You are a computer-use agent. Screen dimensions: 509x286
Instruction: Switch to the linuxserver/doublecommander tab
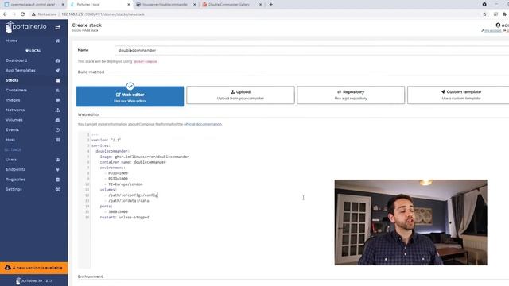(165, 5)
